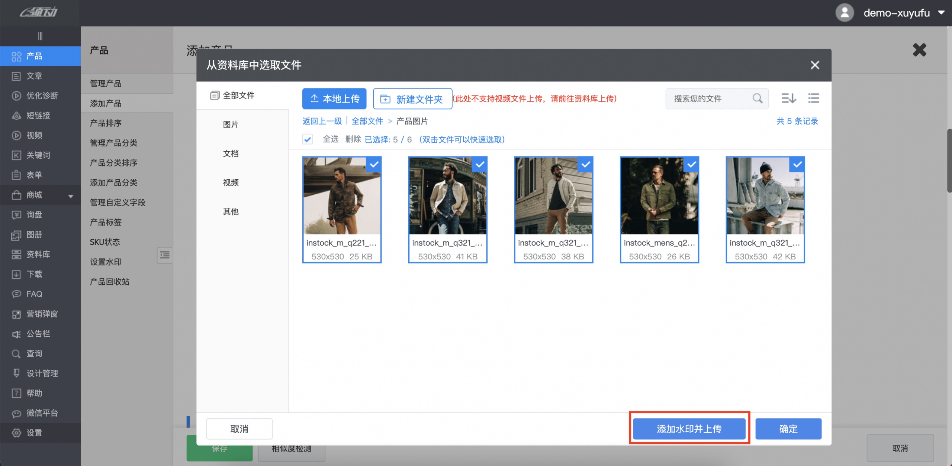Click the submenu collapse toggle icon
Viewport: 952px width, 466px height.
point(164,255)
